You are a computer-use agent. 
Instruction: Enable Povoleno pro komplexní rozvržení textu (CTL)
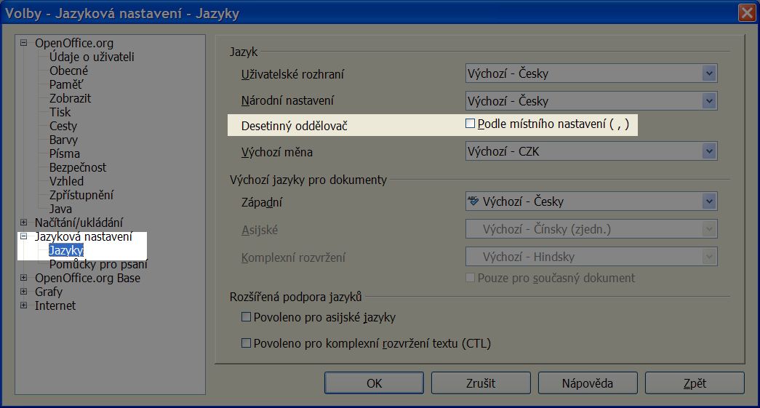246,343
